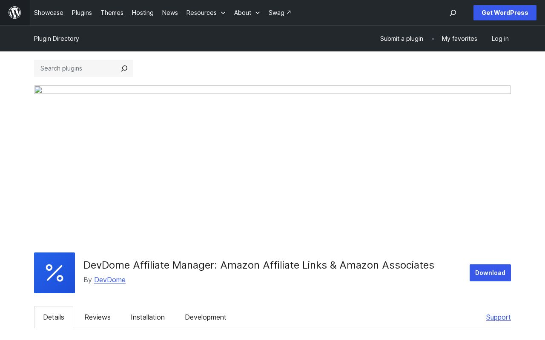Open the Support link

[499, 317]
